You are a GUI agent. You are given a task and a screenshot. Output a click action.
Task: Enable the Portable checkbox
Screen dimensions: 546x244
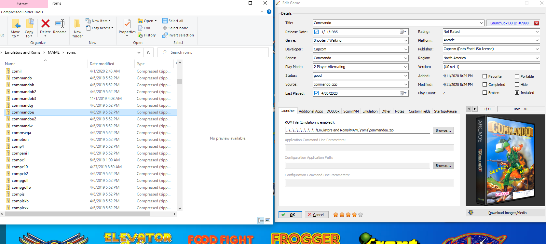point(517,76)
